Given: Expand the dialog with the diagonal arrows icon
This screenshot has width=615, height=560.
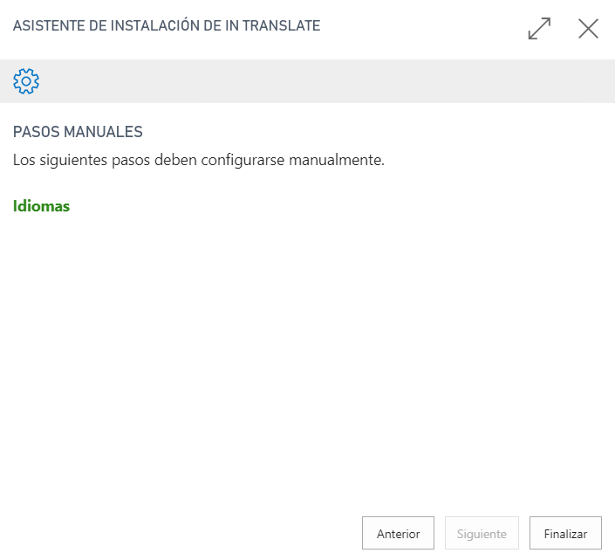Looking at the screenshot, I should [x=539, y=29].
